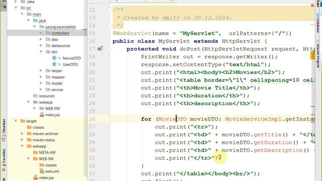This screenshot has width=322, height=181.
Task: Click getDuration on line 29
Action: coord(273,142)
